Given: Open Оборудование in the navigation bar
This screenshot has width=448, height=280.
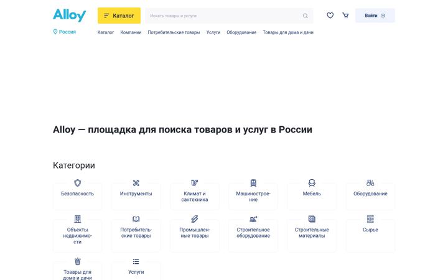Looking at the screenshot, I should tap(241, 32).
